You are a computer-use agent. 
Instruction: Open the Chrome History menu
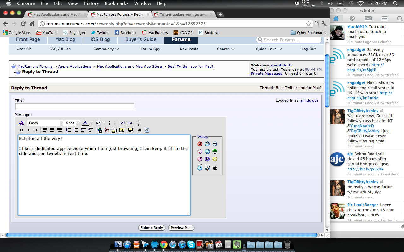[x=91, y=3]
